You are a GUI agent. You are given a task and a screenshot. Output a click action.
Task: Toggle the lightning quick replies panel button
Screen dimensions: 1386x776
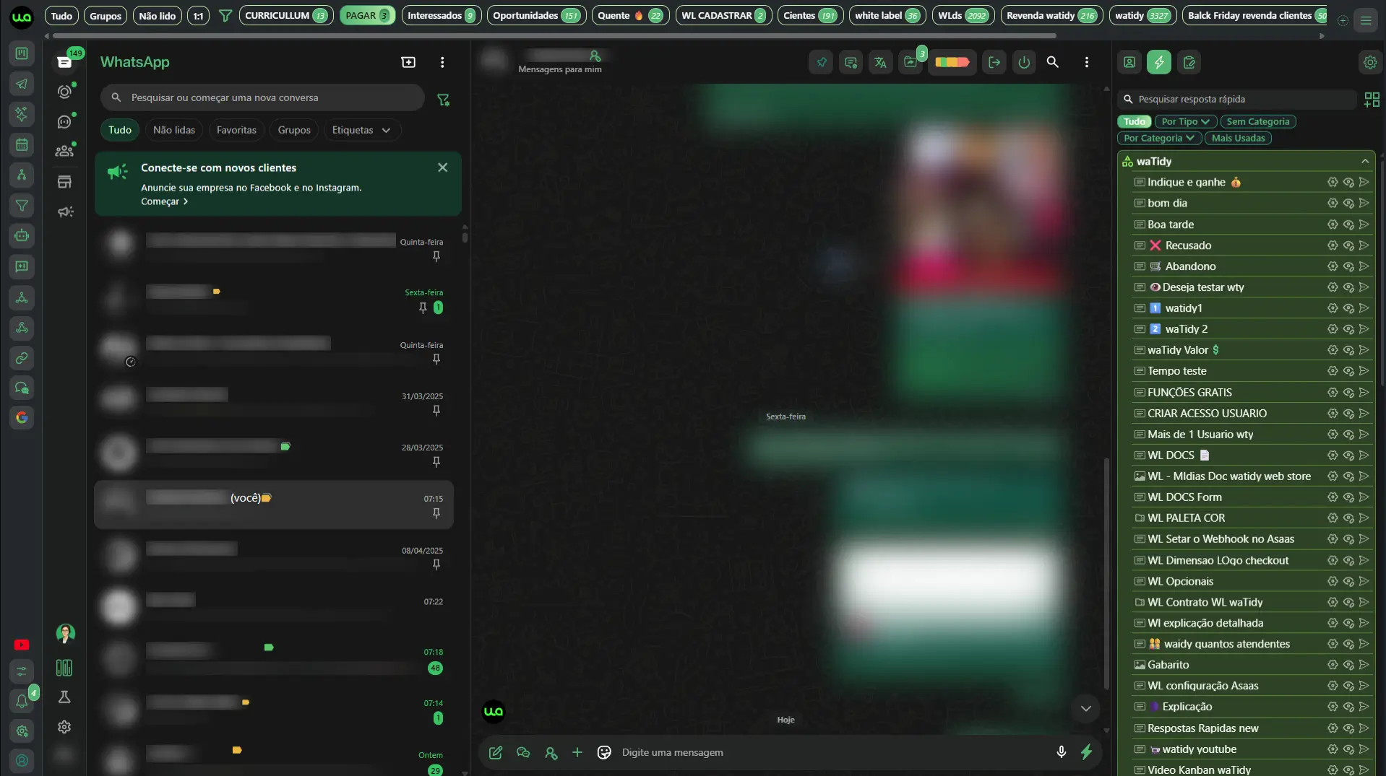tap(1159, 62)
